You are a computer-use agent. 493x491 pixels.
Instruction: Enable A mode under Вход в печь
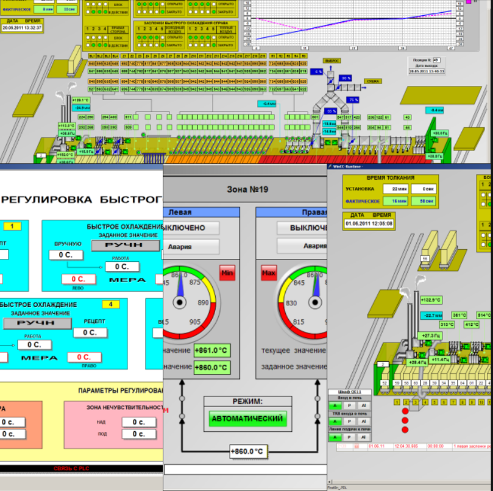pos(335,406)
